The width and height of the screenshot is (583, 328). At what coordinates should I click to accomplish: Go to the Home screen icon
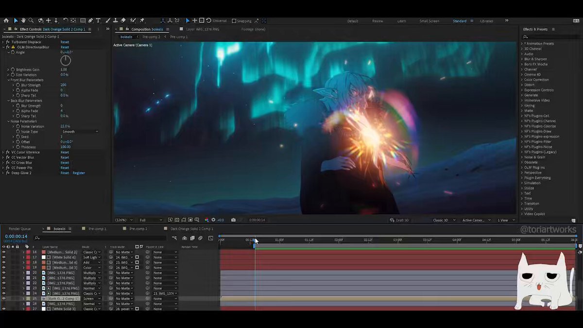[6, 21]
